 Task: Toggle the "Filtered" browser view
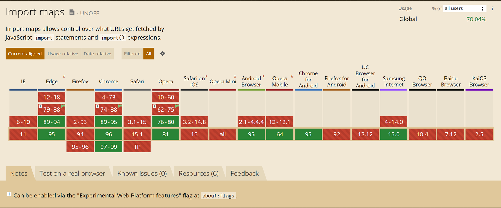(x=132, y=53)
